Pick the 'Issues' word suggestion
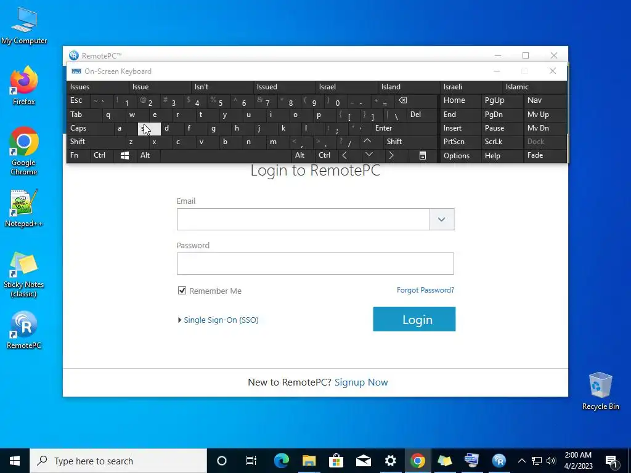631x473 pixels. pos(98,87)
